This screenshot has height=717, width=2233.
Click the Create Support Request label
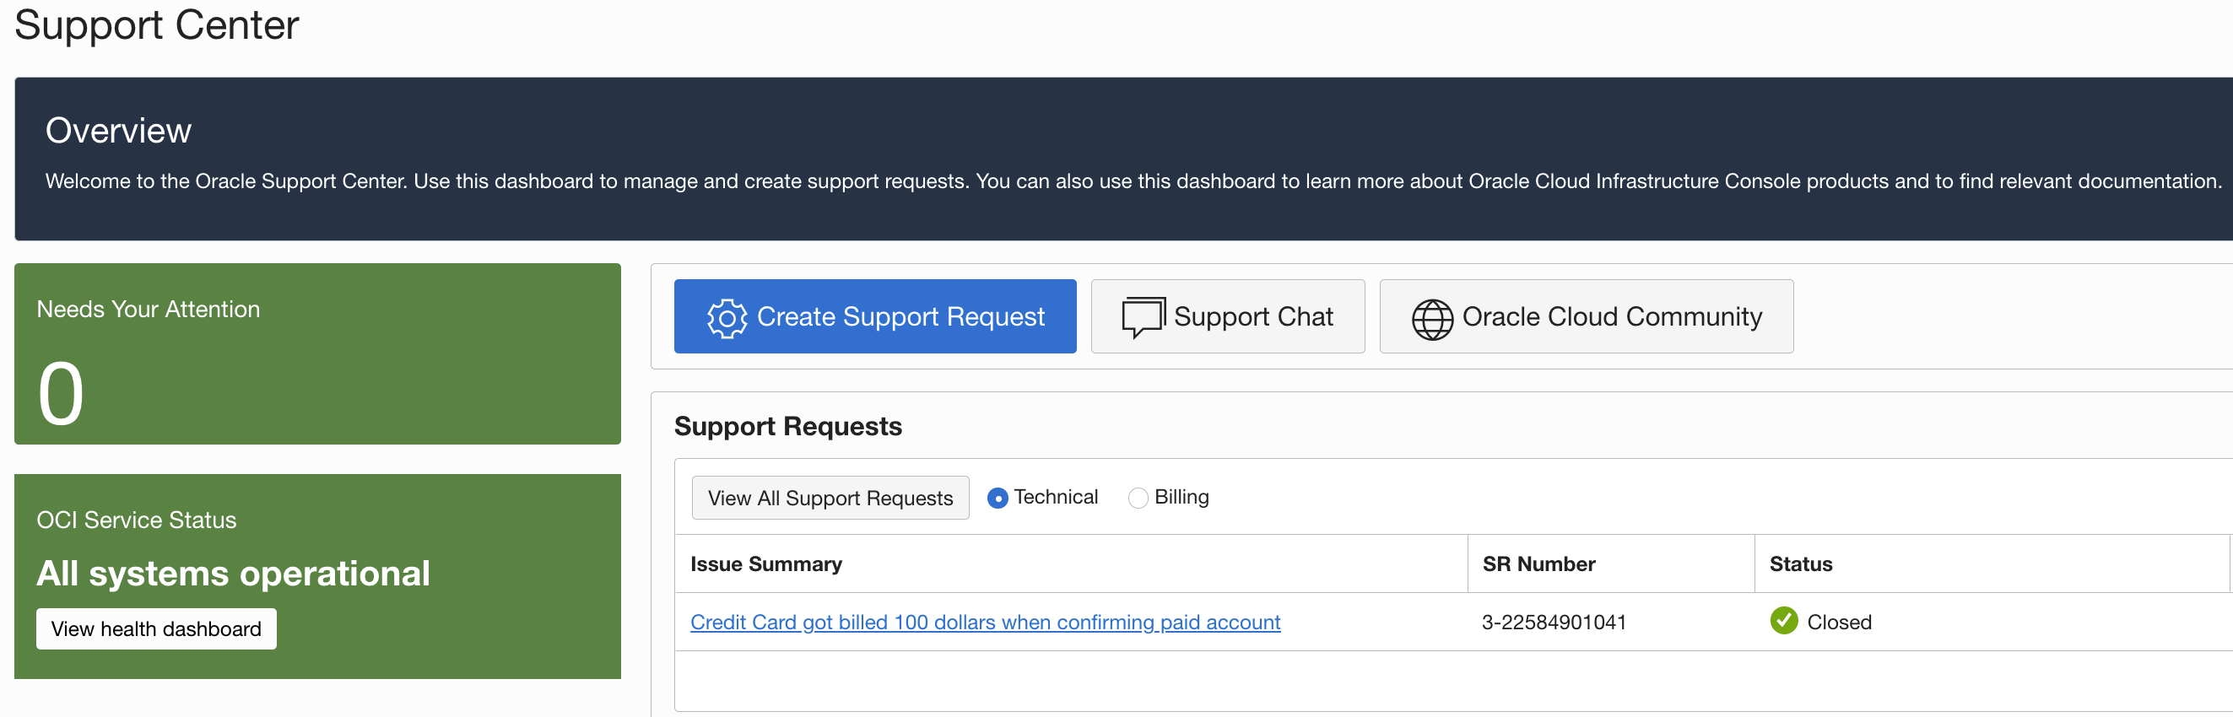pos(900,317)
